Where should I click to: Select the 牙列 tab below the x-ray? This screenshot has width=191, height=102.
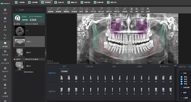(64, 66)
